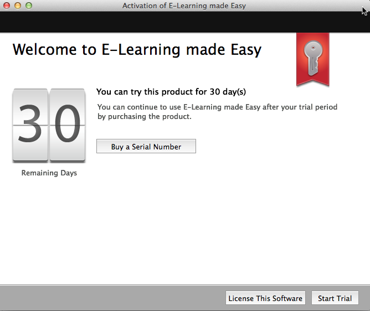Click the silver key on the red ribbon
The image size is (370, 311).
[312, 58]
